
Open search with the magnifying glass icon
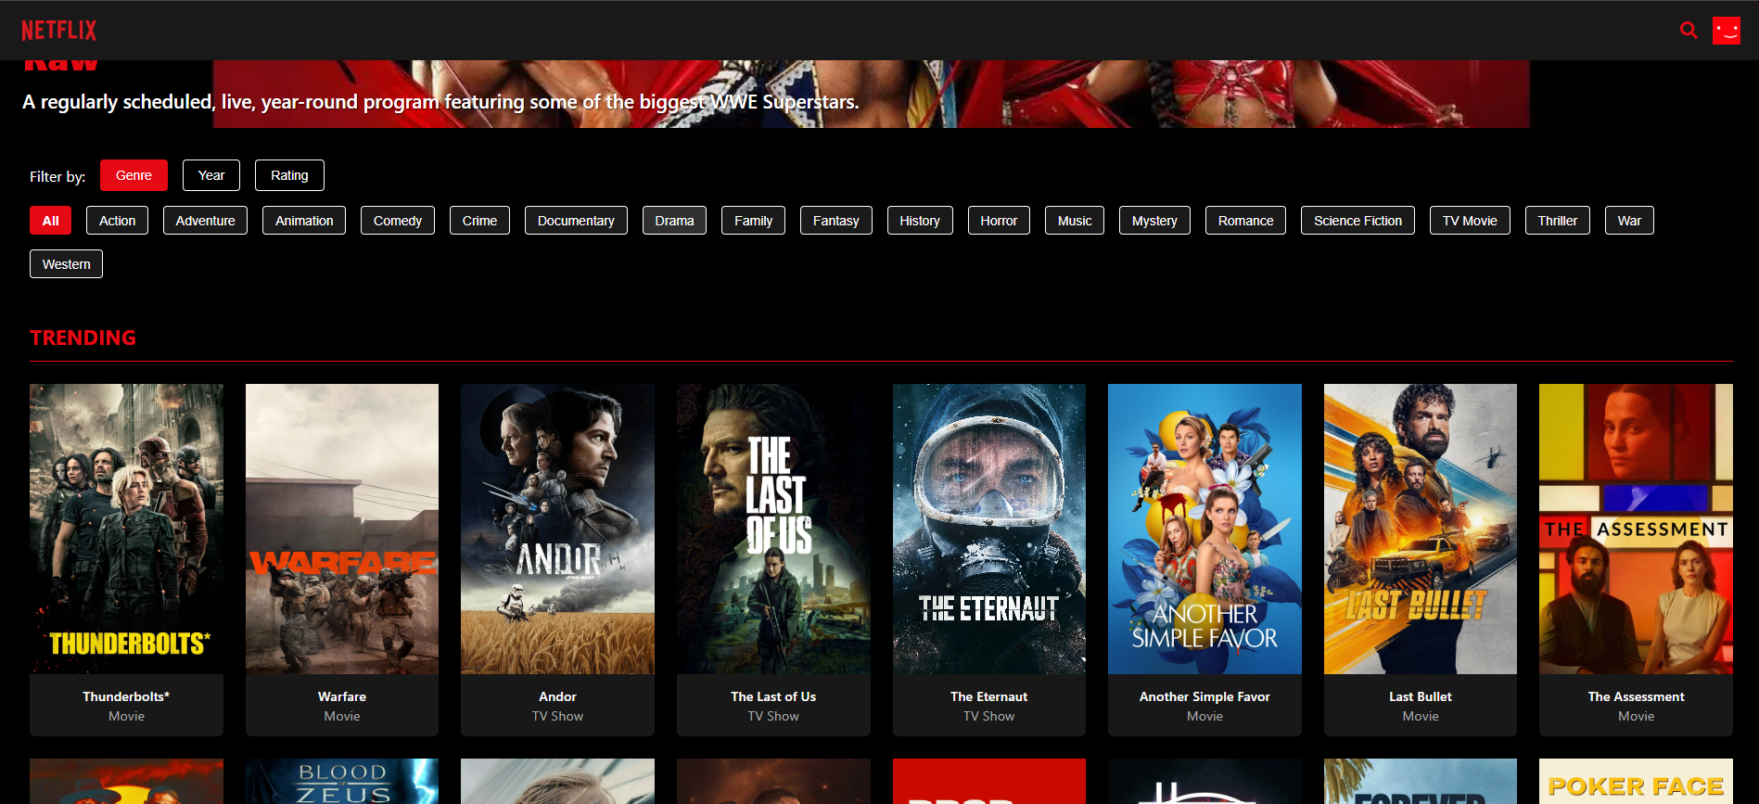[x=1689, y=31]
